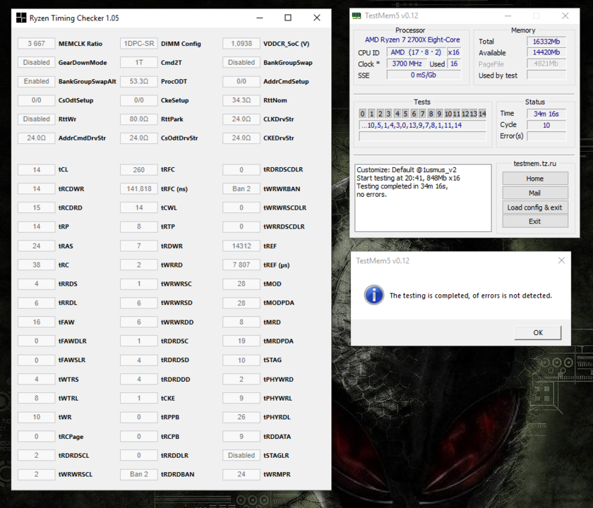
Task: Click the Cmd2T value 1T
Action: 139,62
